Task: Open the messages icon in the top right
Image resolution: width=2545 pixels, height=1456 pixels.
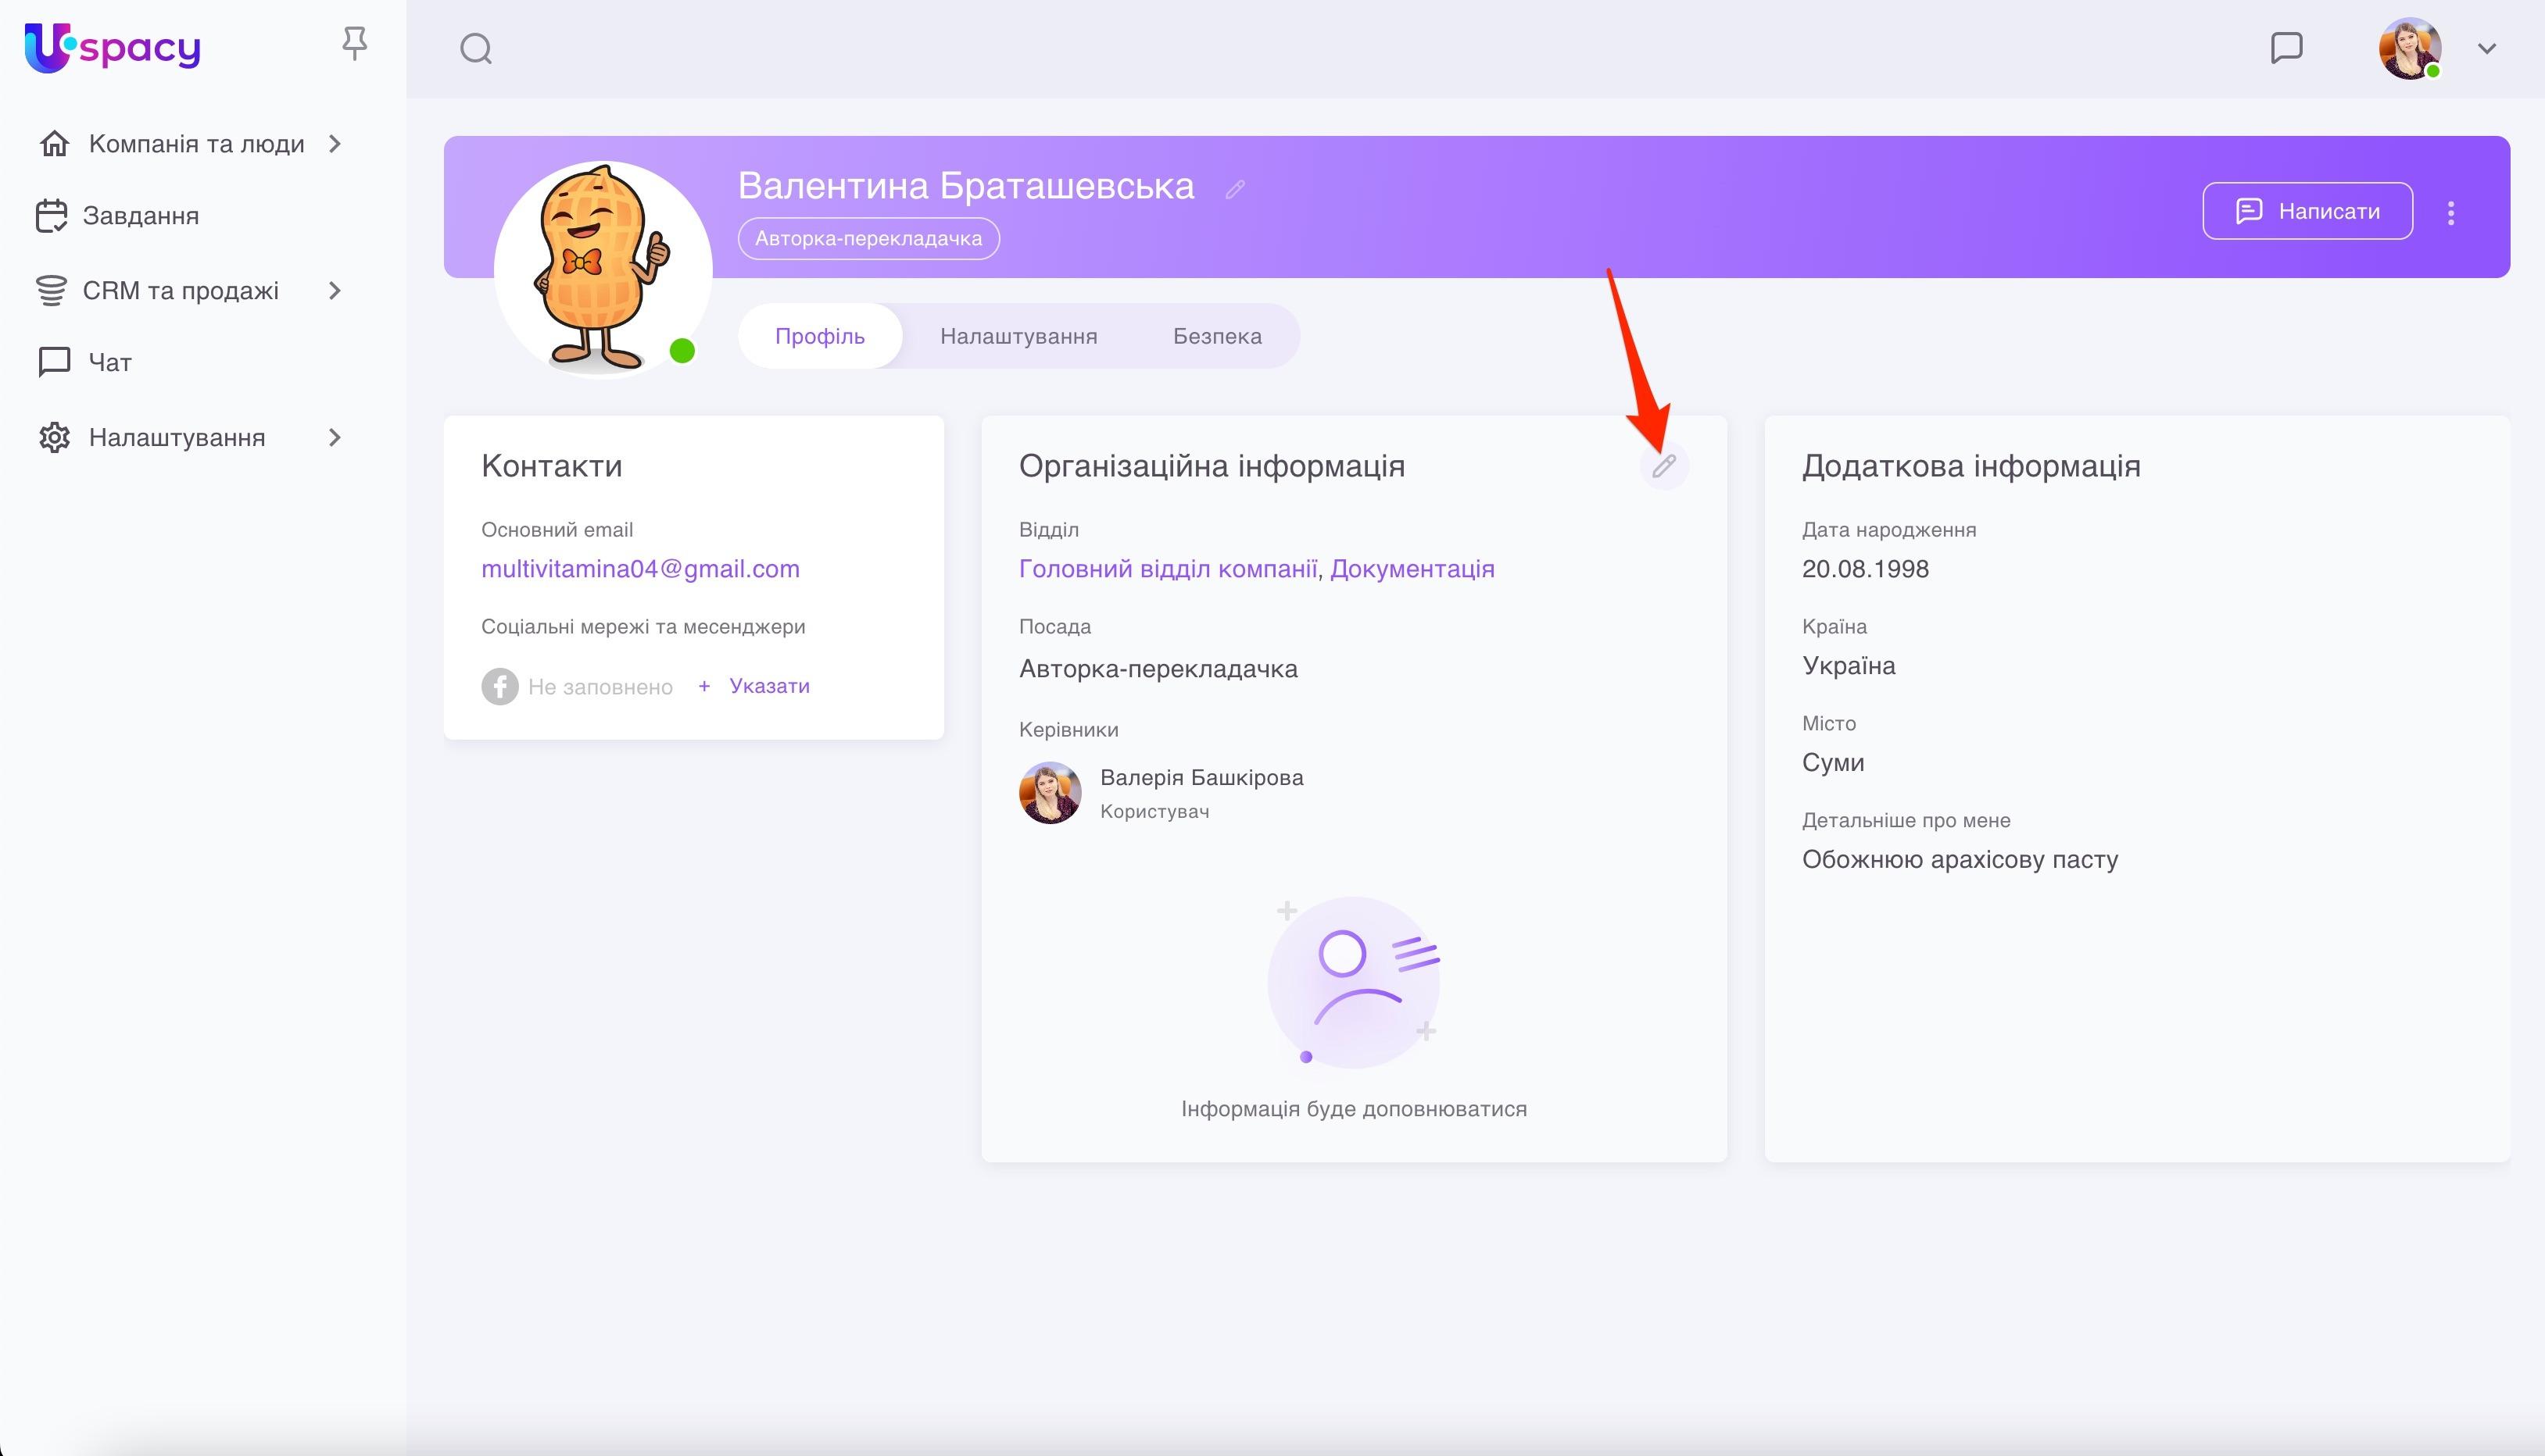Action: 2286,47
